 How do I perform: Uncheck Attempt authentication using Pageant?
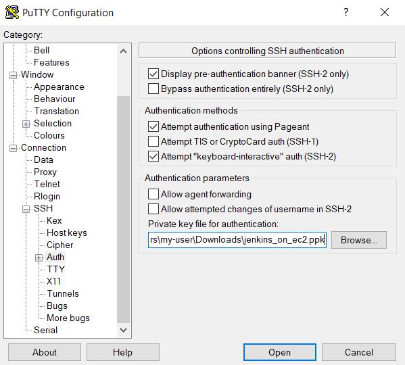[153, 126]
